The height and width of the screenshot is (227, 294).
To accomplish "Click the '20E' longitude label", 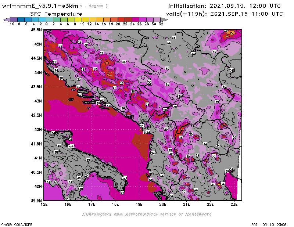I will pyautogui.click(x=163, y=204).
